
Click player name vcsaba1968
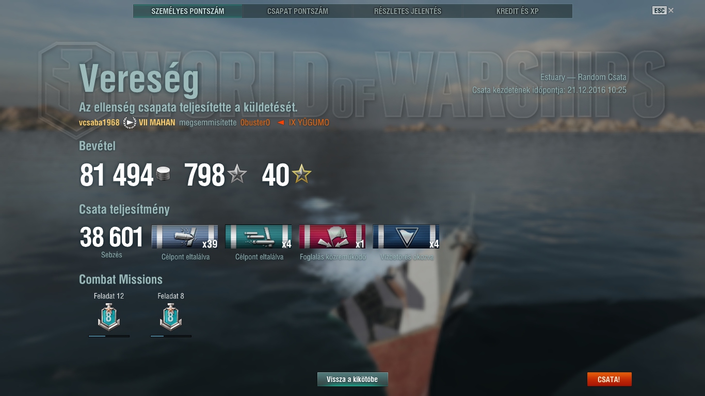tap(99, 123)
